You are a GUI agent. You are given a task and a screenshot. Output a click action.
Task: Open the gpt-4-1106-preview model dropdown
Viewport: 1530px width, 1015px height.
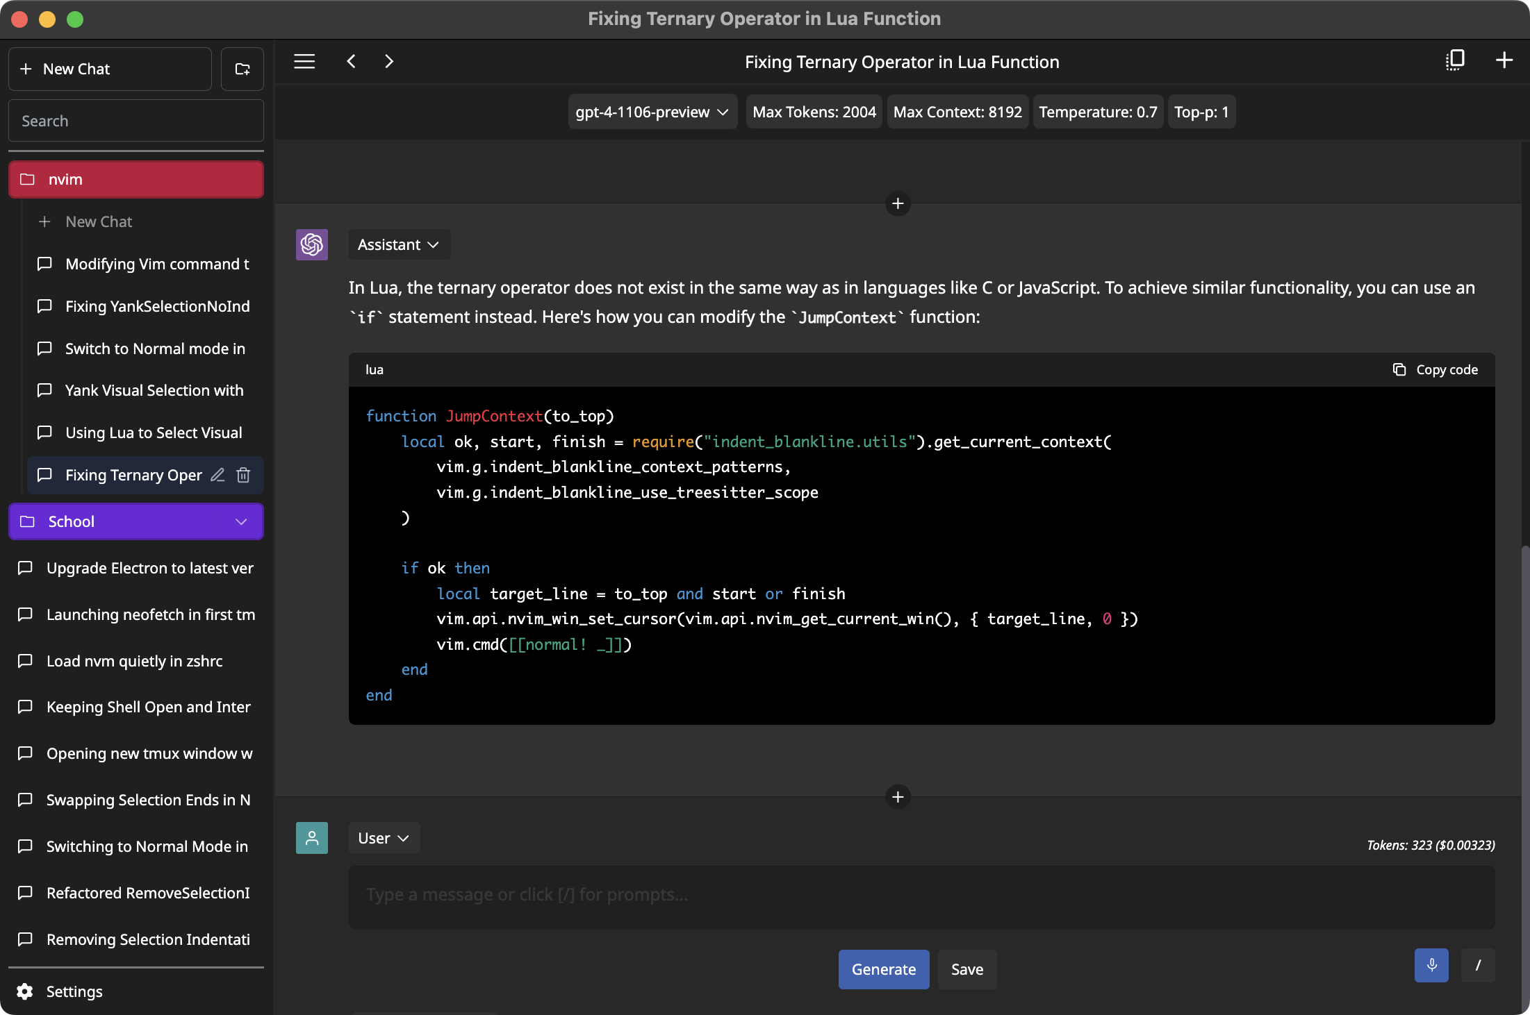coord(652,112)
